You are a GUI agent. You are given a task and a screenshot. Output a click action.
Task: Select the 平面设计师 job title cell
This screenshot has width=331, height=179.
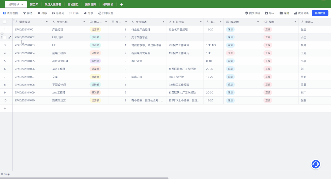(68, 85)
